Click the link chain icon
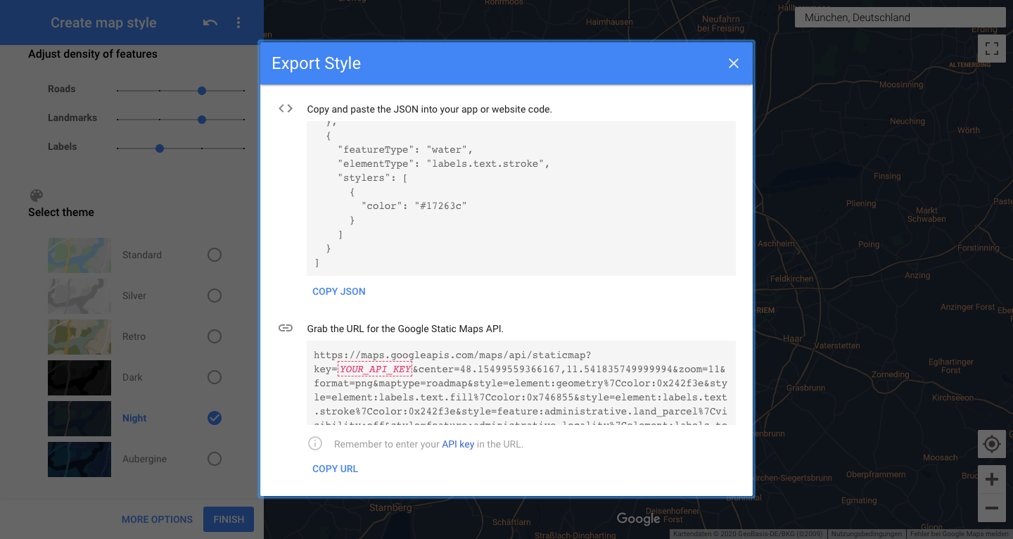The height and width of the screenshot is (539, 1013). (286, 328)
